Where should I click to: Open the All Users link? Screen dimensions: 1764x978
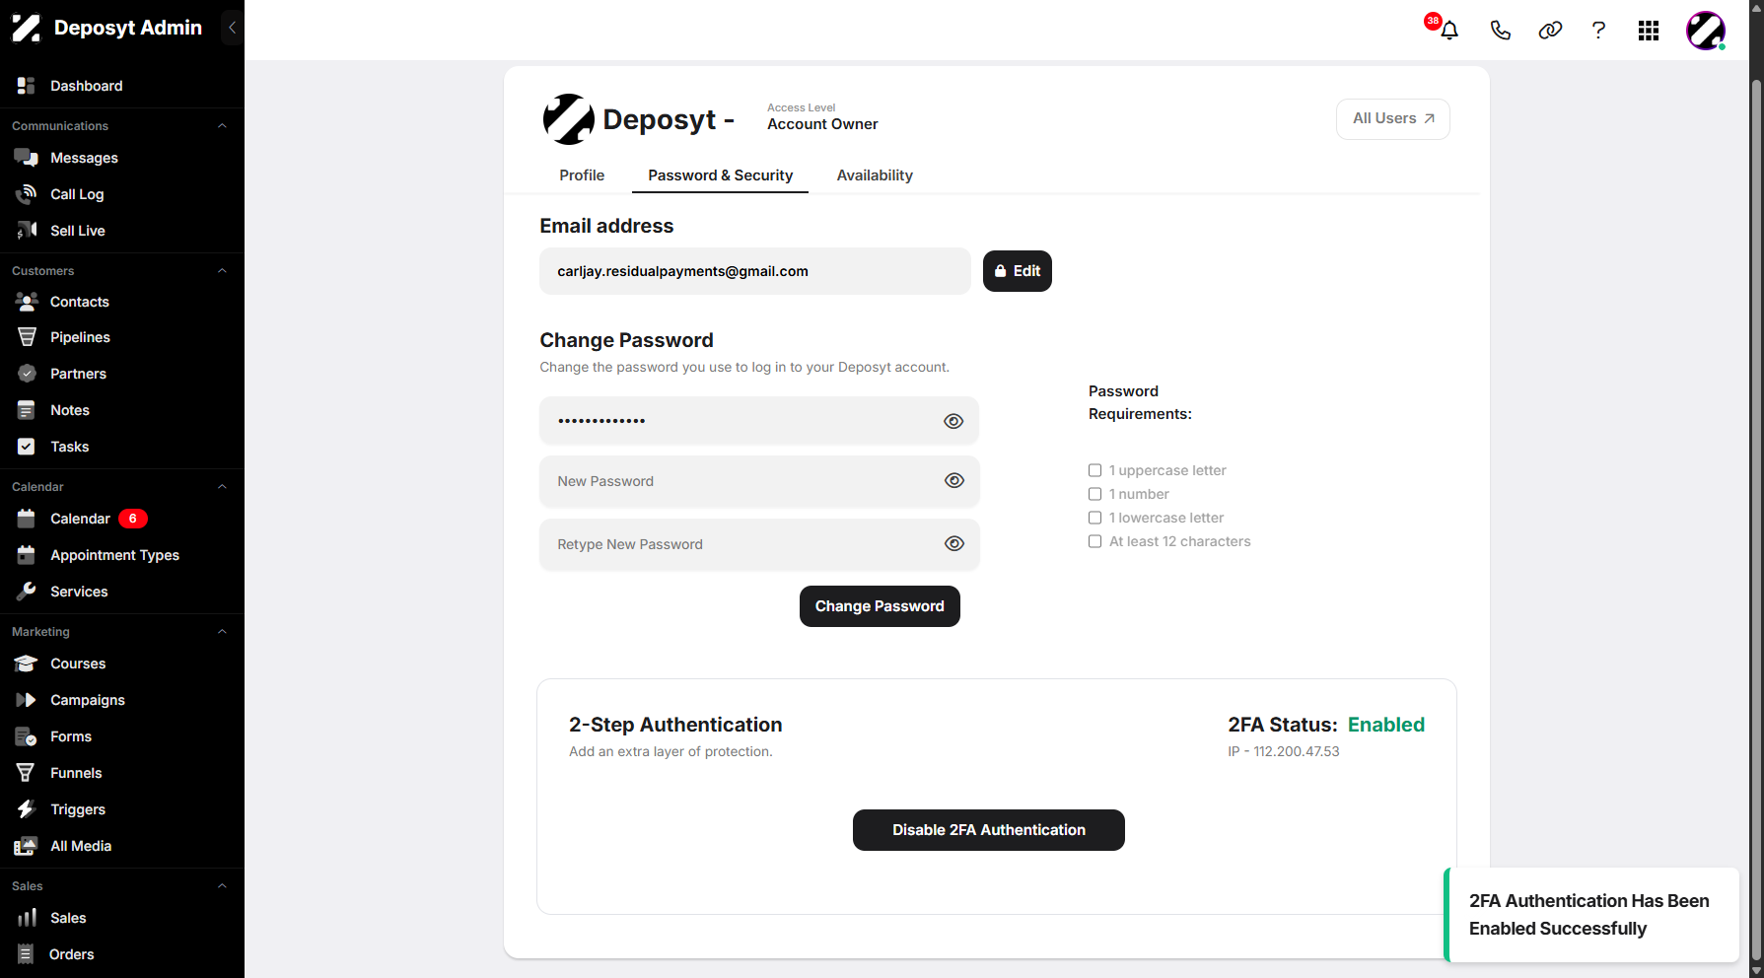click(x=1392, y=118)
